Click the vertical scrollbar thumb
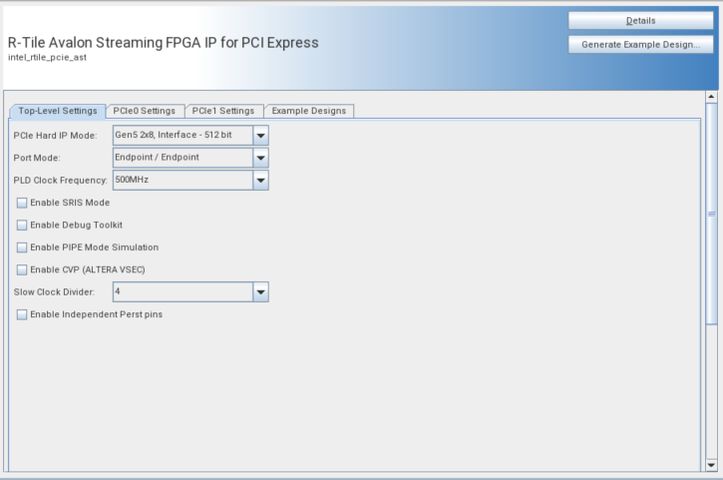 [x=711, y=214]
